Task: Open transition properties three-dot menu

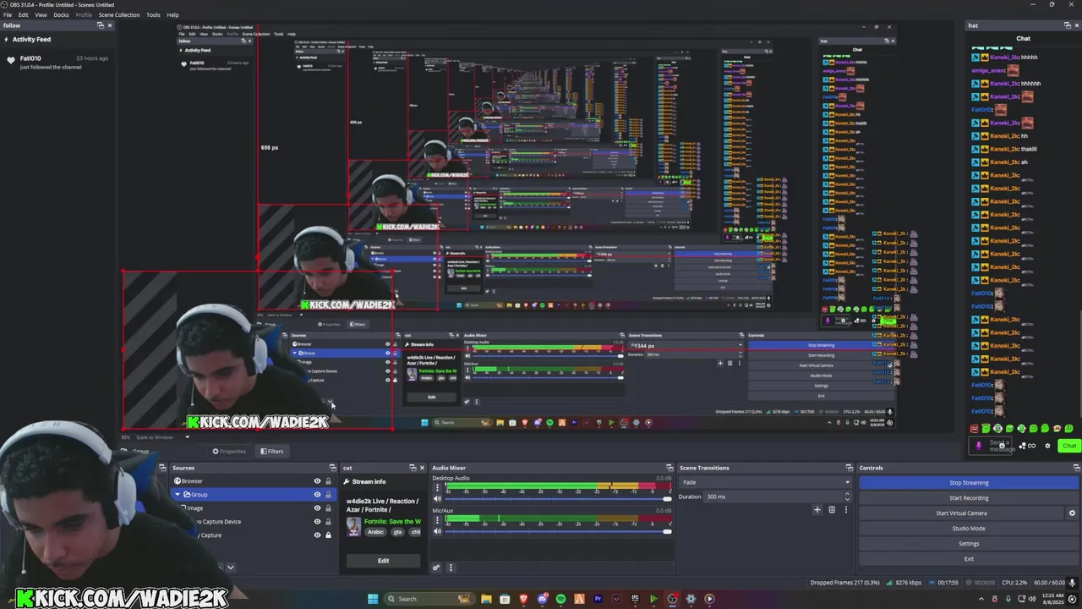Action: coord(845,510)
